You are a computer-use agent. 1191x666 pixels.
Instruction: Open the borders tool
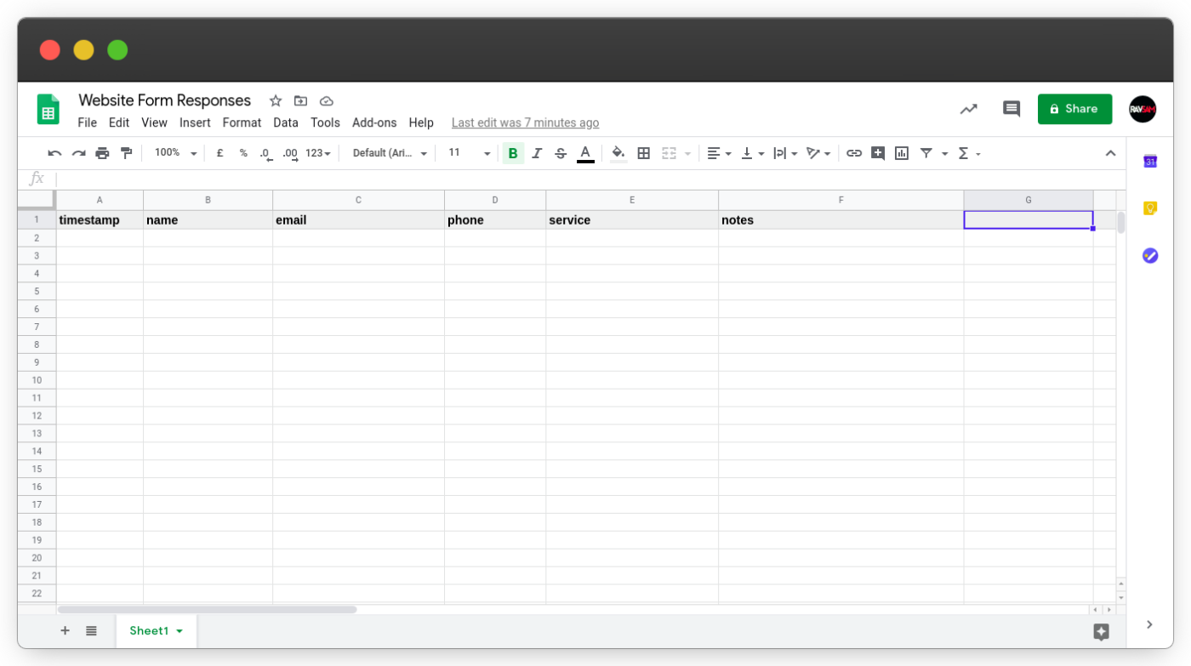click(643, 153)
